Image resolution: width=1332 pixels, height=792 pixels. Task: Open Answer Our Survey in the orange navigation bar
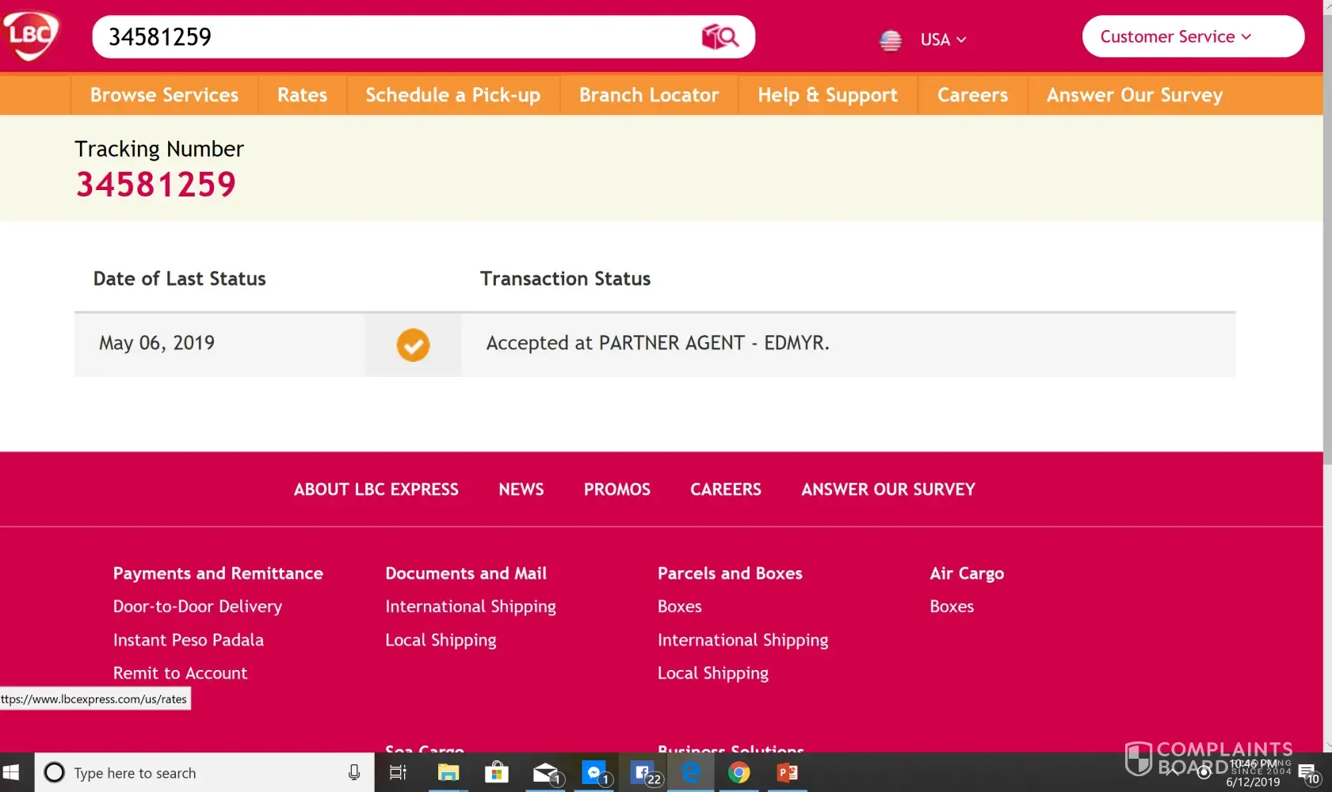point(1135,95)
